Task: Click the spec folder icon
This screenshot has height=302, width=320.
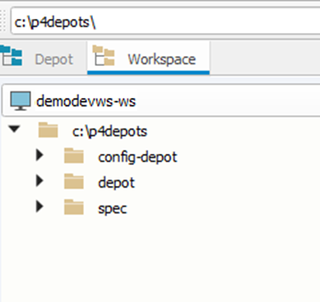Action: point(74,207)
